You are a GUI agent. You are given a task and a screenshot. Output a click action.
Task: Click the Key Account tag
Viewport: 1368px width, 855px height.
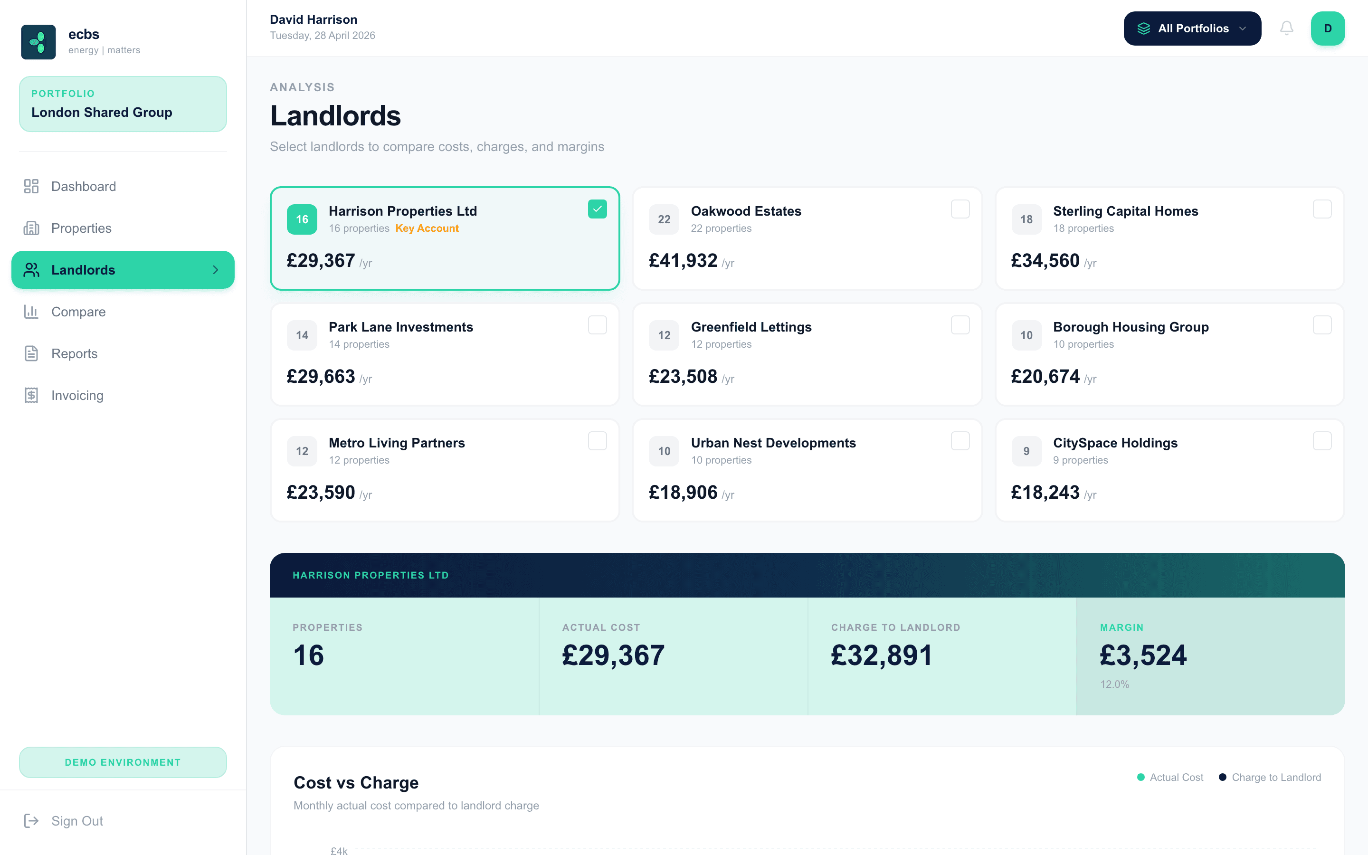(427, 228)
